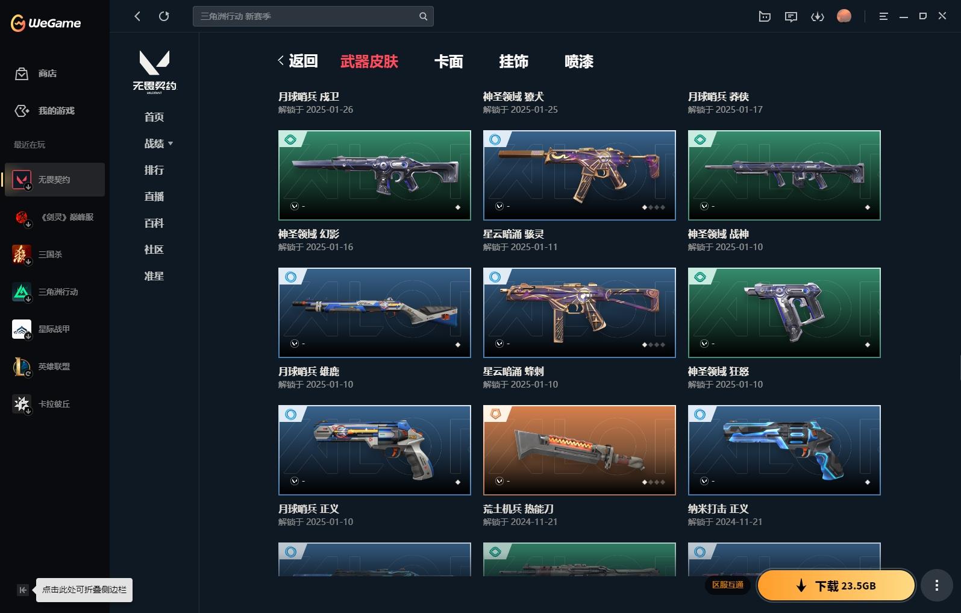Select the 荒土机兵 热能刀 skin thumbnail

pos(579,450)
